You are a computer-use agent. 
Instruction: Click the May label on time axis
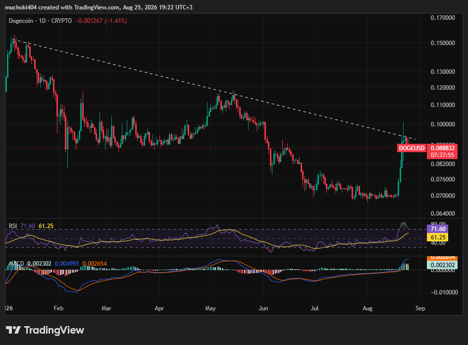tap(210, 308)
